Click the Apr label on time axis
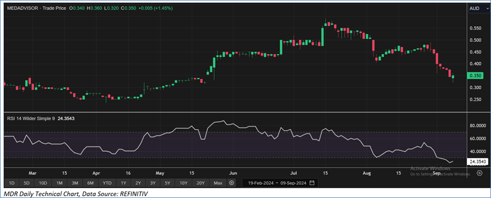491x198 pixels. pos(96,173)
